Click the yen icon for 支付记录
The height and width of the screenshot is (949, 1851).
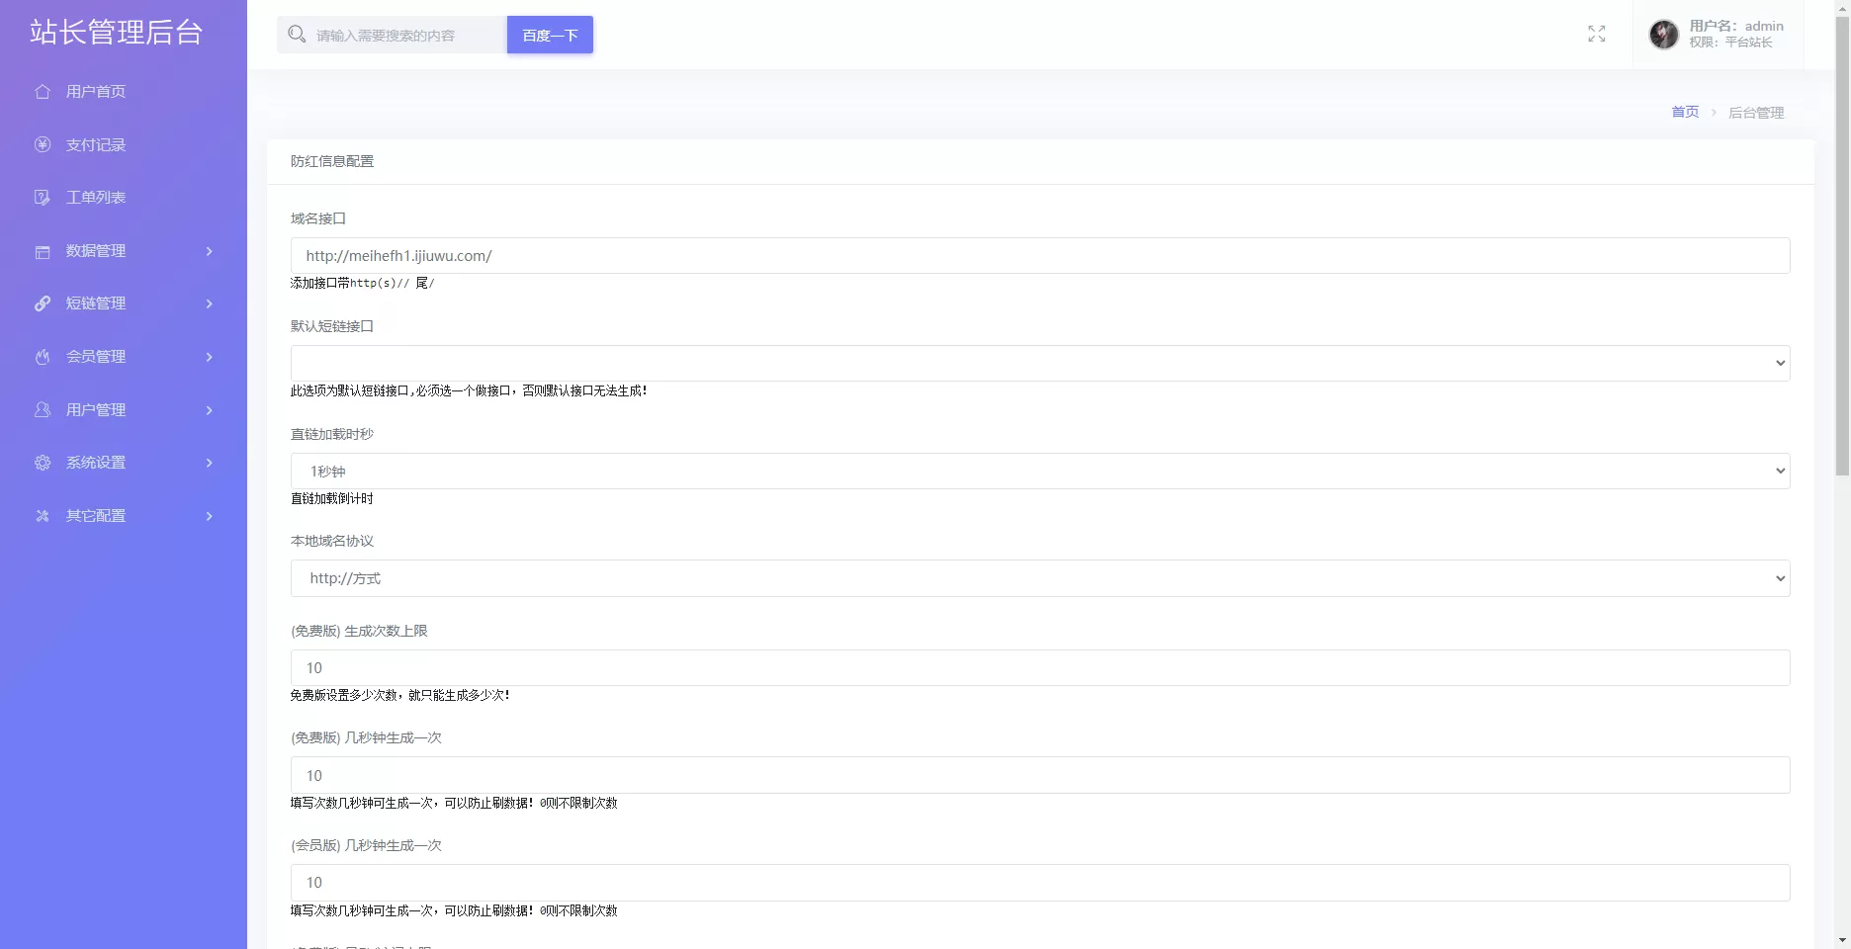(x=43, y=144)
